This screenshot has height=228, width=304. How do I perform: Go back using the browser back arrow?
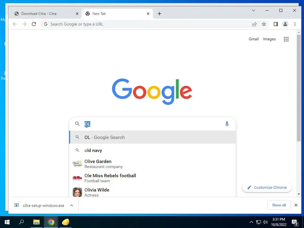click(15, 24)
